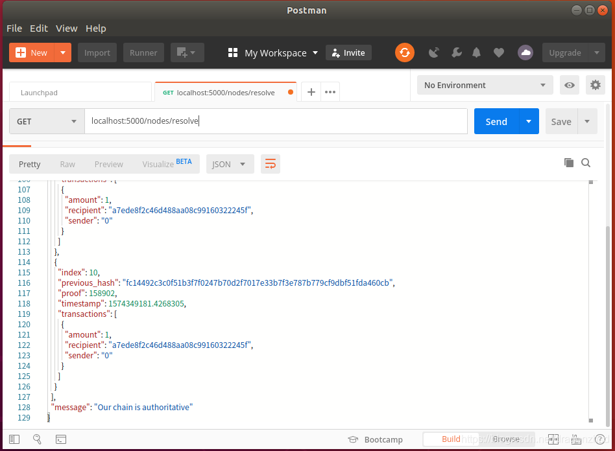Image resolution: width=615 pixels, height=451 pixels.
Task: Invite people to the workspace
Action: 348,52
